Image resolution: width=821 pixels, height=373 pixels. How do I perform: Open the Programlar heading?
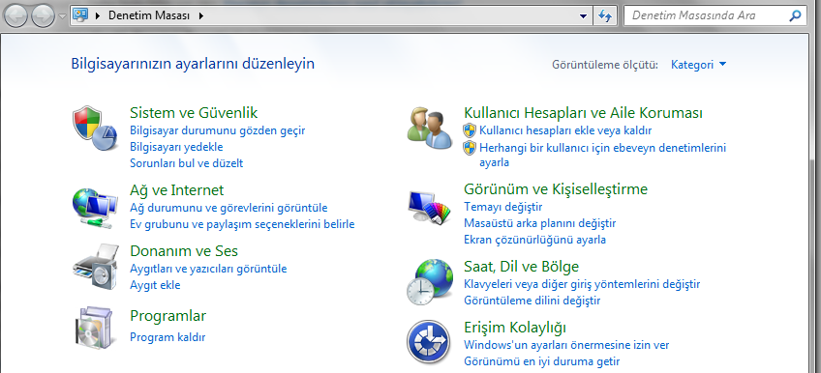click(x=168, y=316)
